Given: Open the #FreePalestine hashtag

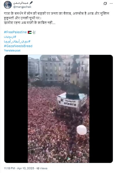Looking at the screenshot, I should (x=15, y=32).
